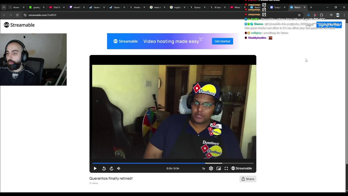Click Get started in the banner

tap(222, 41)
